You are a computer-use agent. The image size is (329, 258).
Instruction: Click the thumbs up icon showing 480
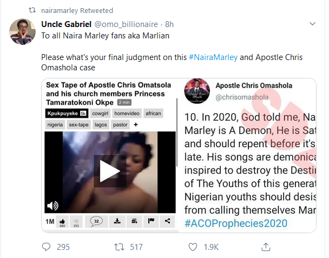(x=62, y=220)
